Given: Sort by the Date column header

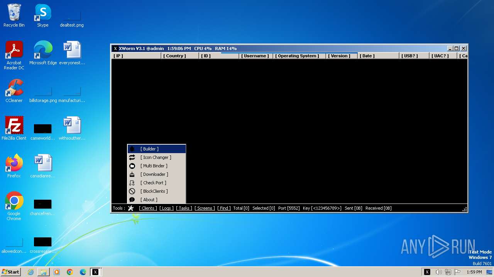Looking at the screenshot, I should click(x=379, y=56).
